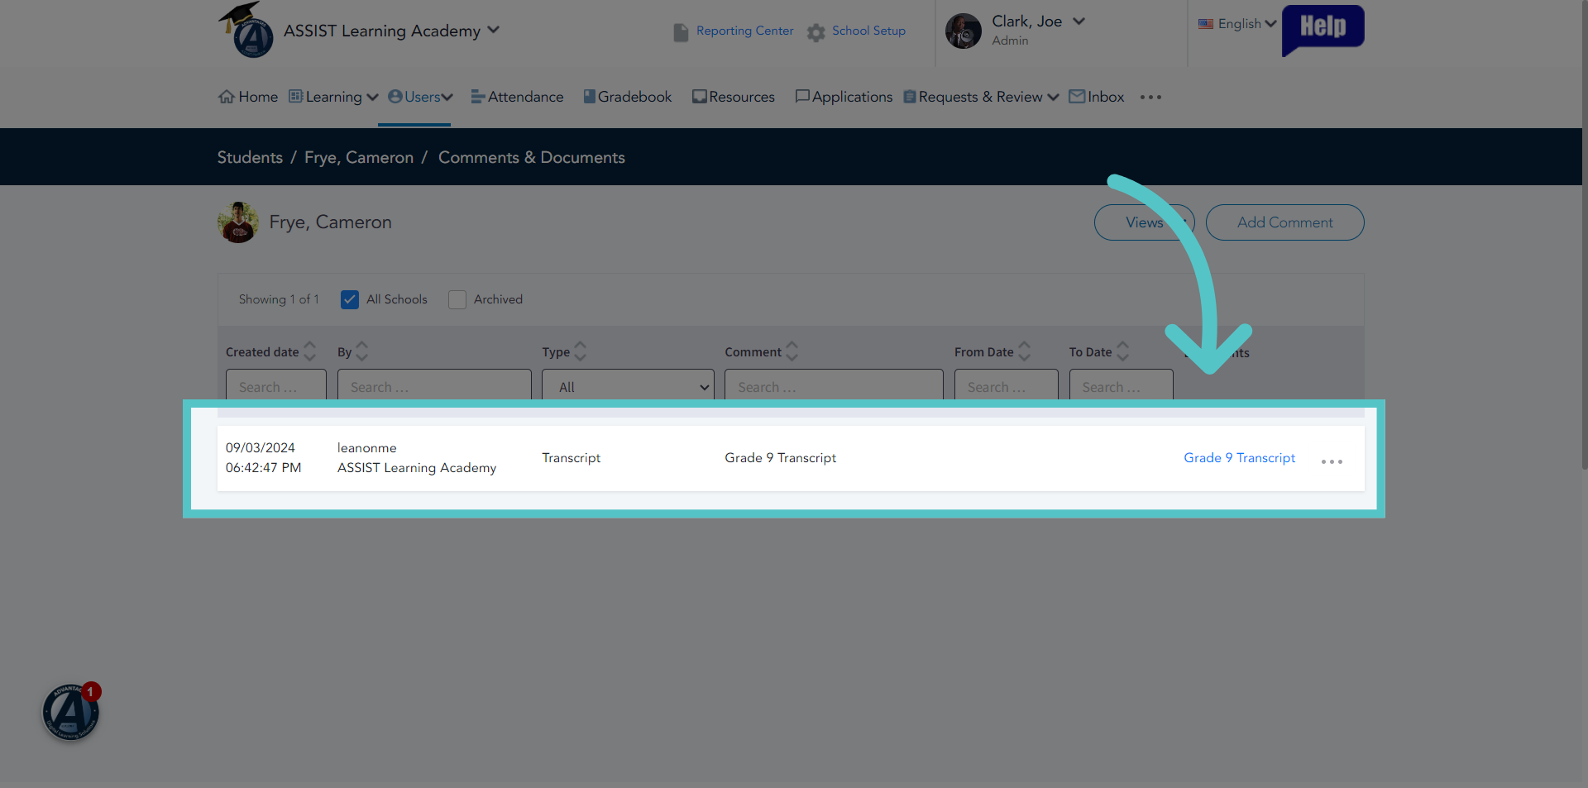1588x788 pixels.
Task: Click the From Date search field
Action: pyautogui.click(x=1007, y=385)
